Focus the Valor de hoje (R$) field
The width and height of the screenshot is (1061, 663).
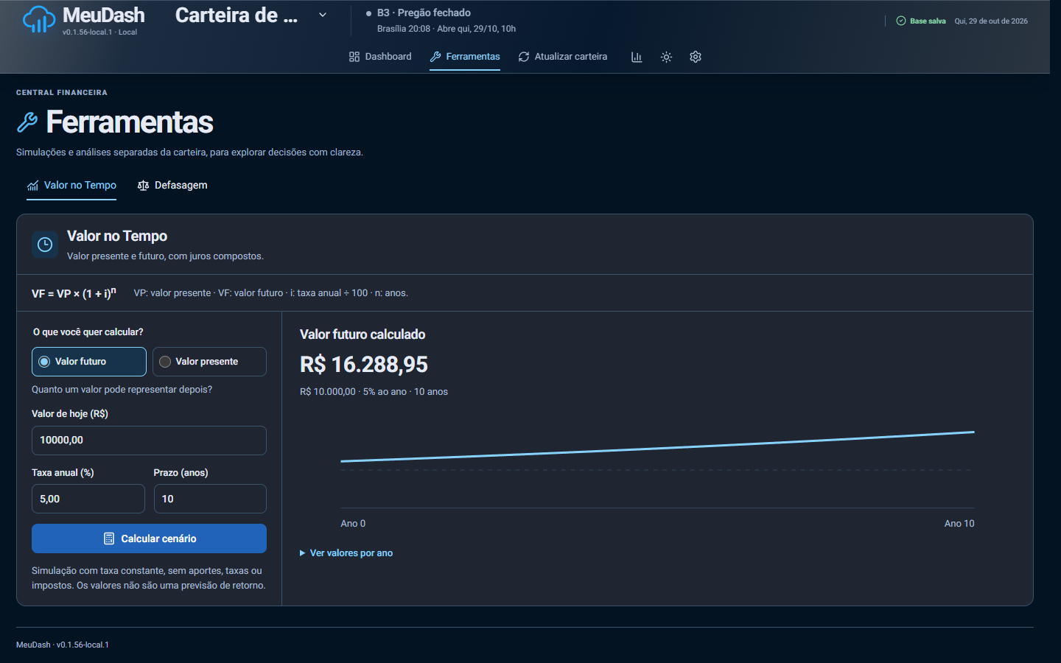pyautogui.click(x=149, y=441)
